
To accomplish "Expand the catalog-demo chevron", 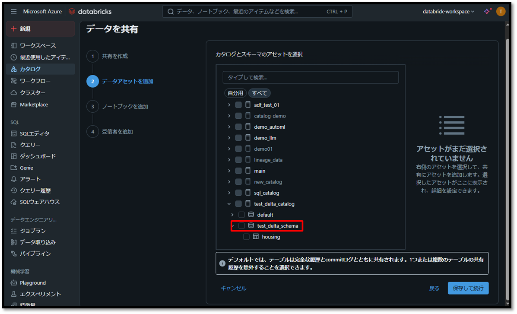I will click(x=229, y=116).
